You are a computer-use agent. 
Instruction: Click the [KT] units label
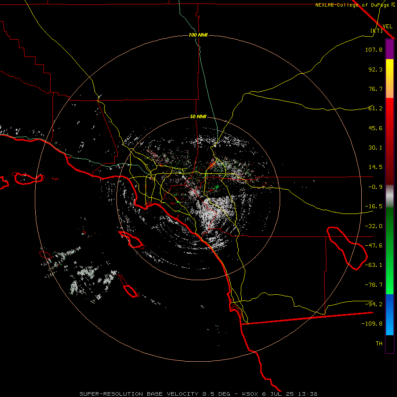pos(376,30)
